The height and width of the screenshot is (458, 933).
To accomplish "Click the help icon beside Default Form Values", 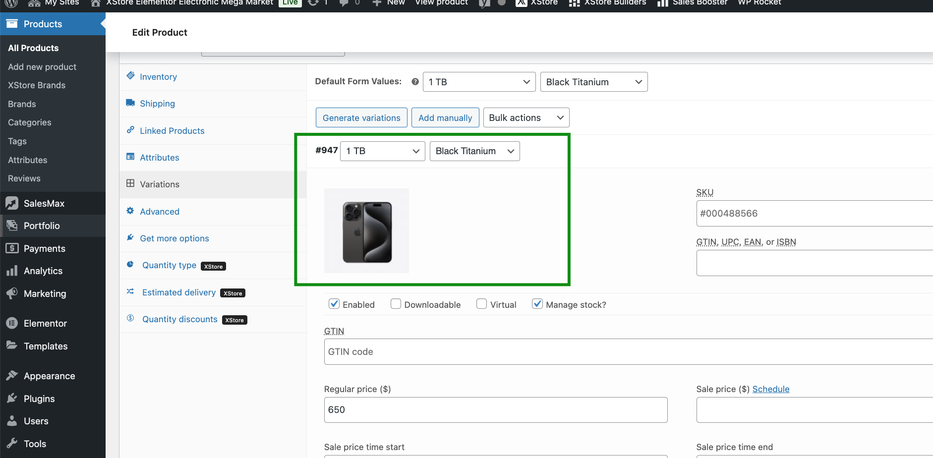I will pos(415,82).
